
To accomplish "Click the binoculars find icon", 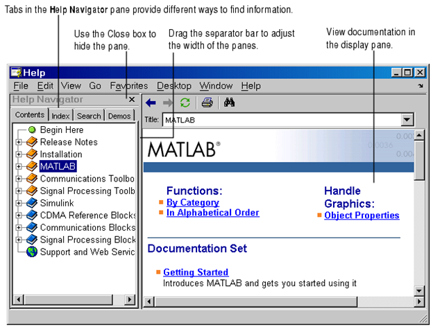I will (x=230, y=103).
